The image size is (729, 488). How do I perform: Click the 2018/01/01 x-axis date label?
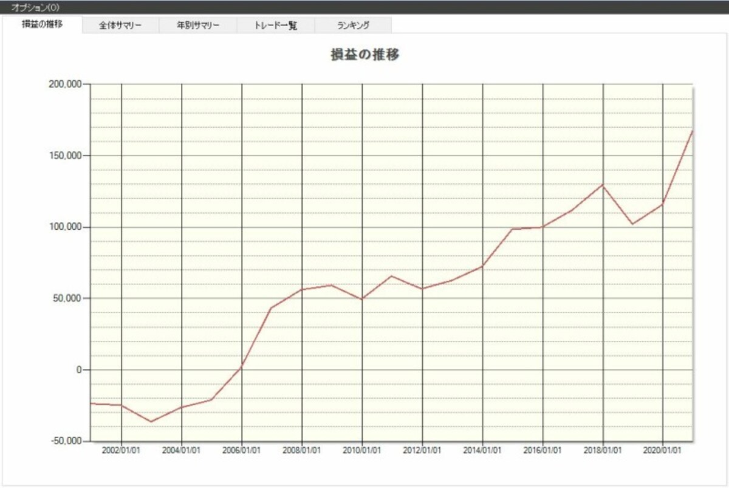tap(603, 450)
